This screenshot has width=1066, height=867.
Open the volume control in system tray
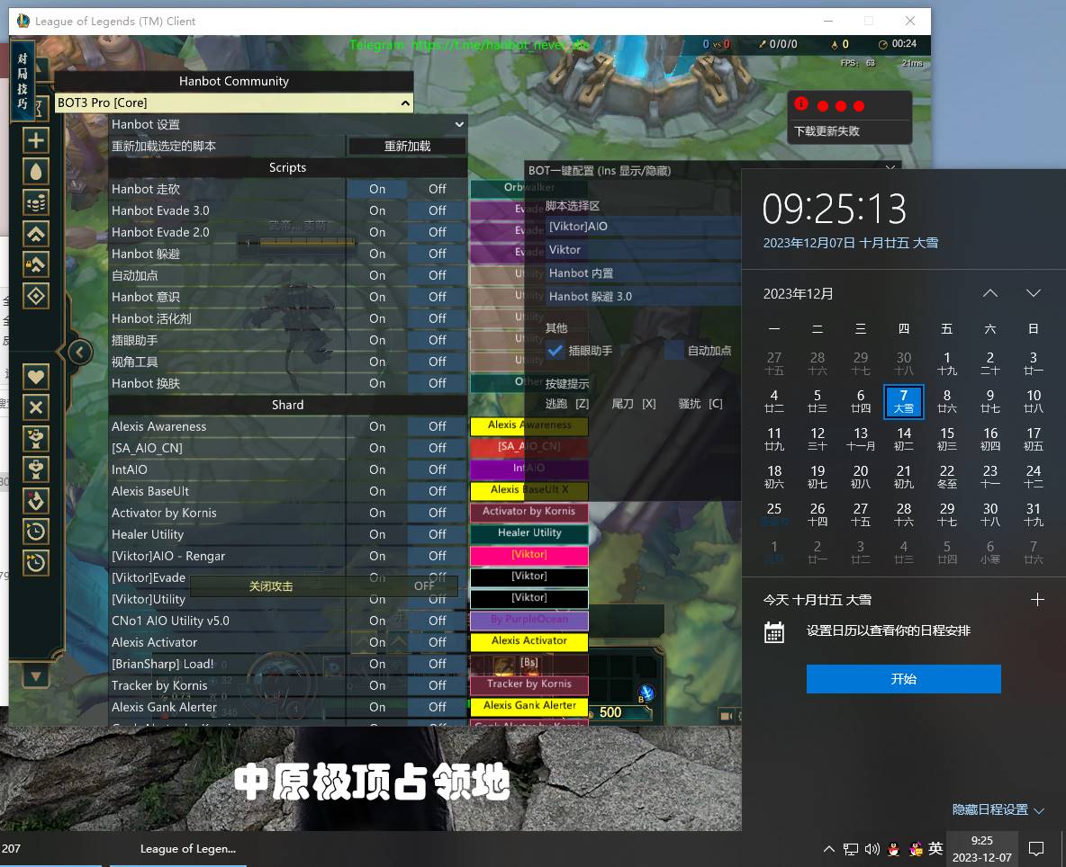872,849
